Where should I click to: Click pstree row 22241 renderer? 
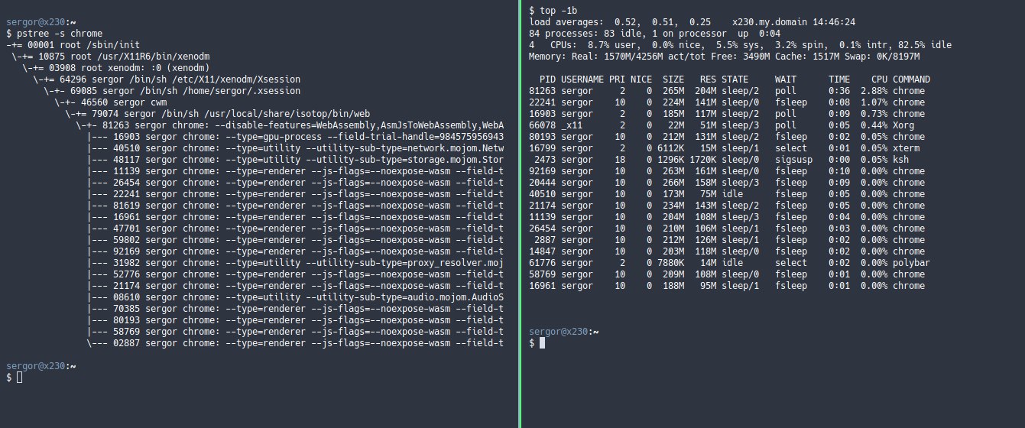(294, 194)
